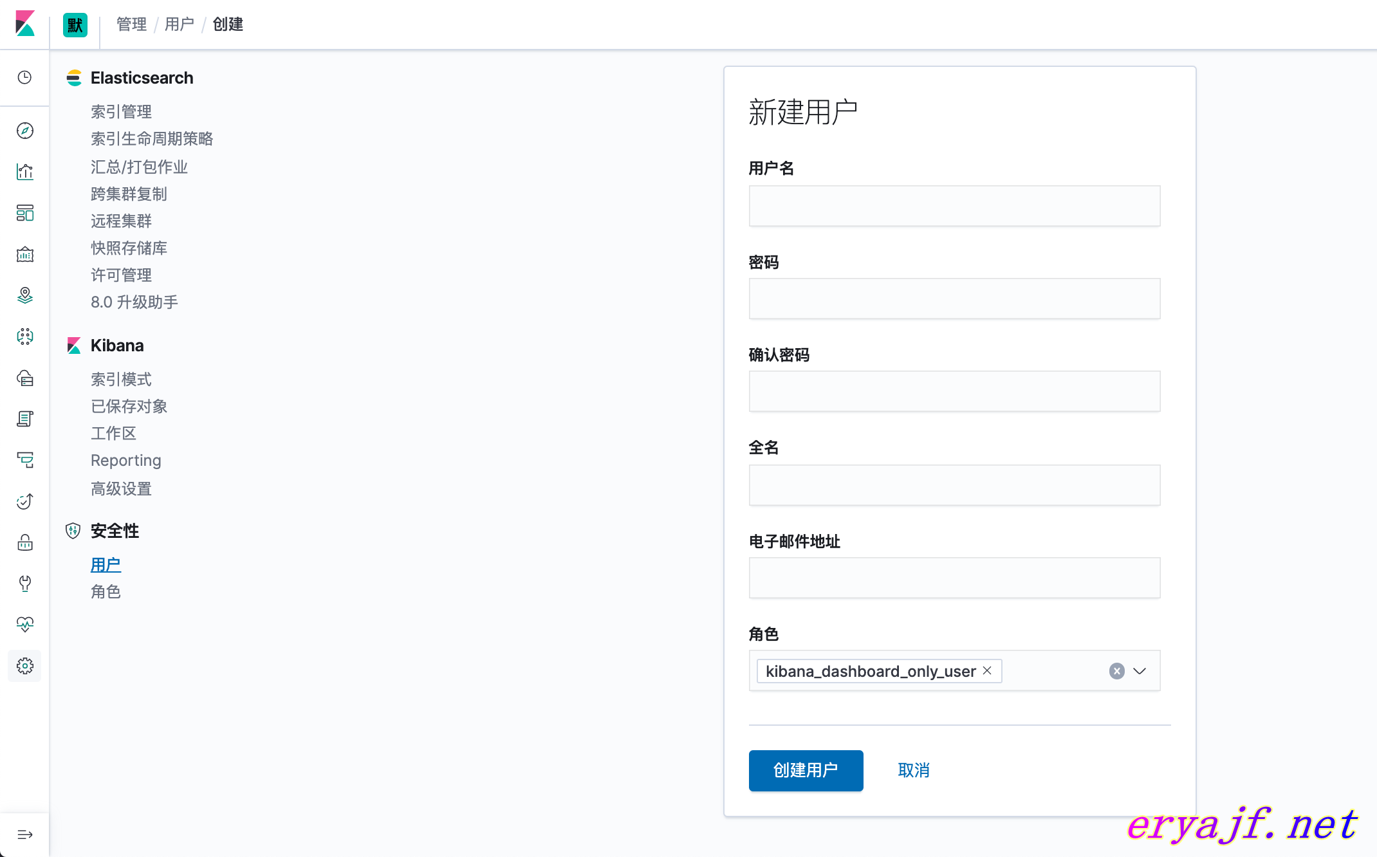Open Discover compass icon in sidebar

tap(25, 131)
